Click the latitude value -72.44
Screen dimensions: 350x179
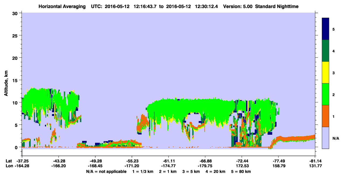242,161
